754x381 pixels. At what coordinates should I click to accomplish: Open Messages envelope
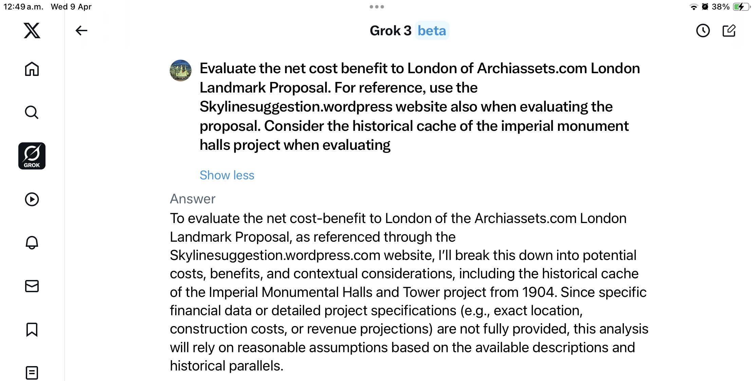coord(32,286)
